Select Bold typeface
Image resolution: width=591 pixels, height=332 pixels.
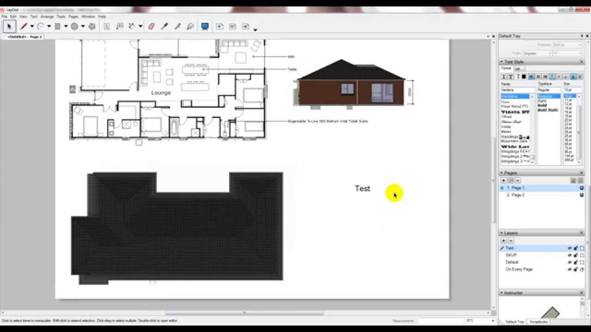[542, 105]
